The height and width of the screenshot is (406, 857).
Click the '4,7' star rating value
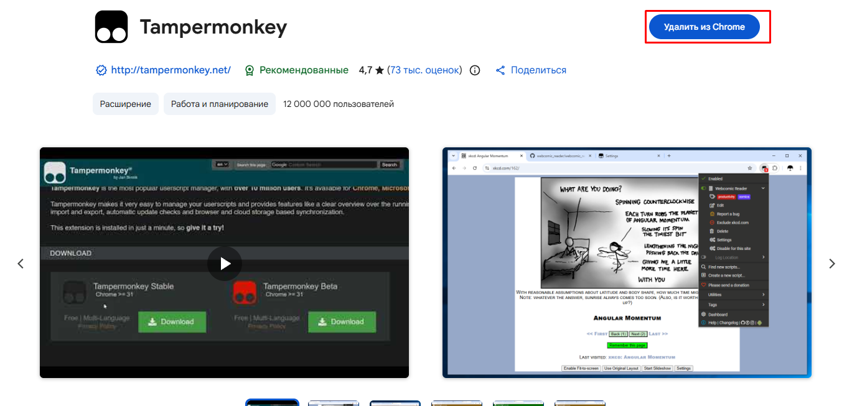pyautogui.click(x=365, y=70)
